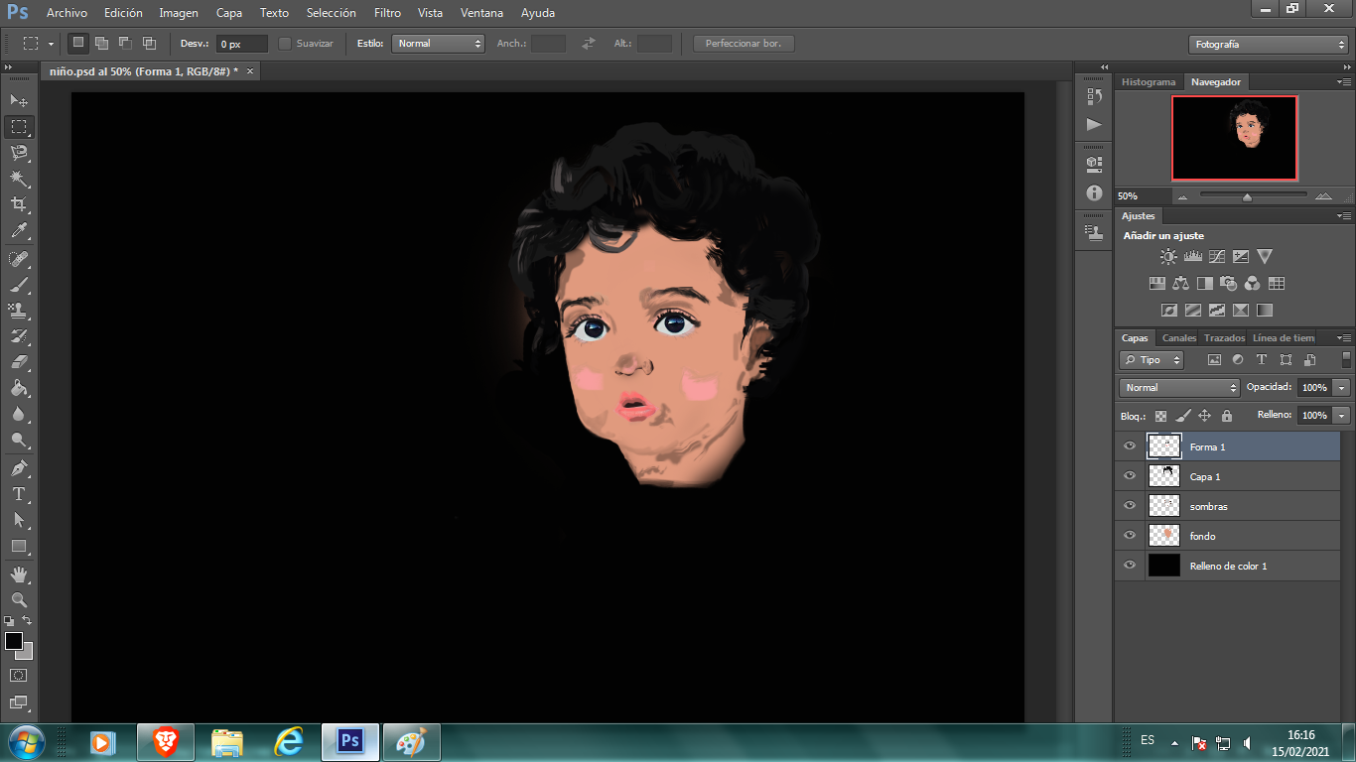The width and height of the screenshot is (1356, 762).
Task: Select the Brush tool
Action: (19, 285)
